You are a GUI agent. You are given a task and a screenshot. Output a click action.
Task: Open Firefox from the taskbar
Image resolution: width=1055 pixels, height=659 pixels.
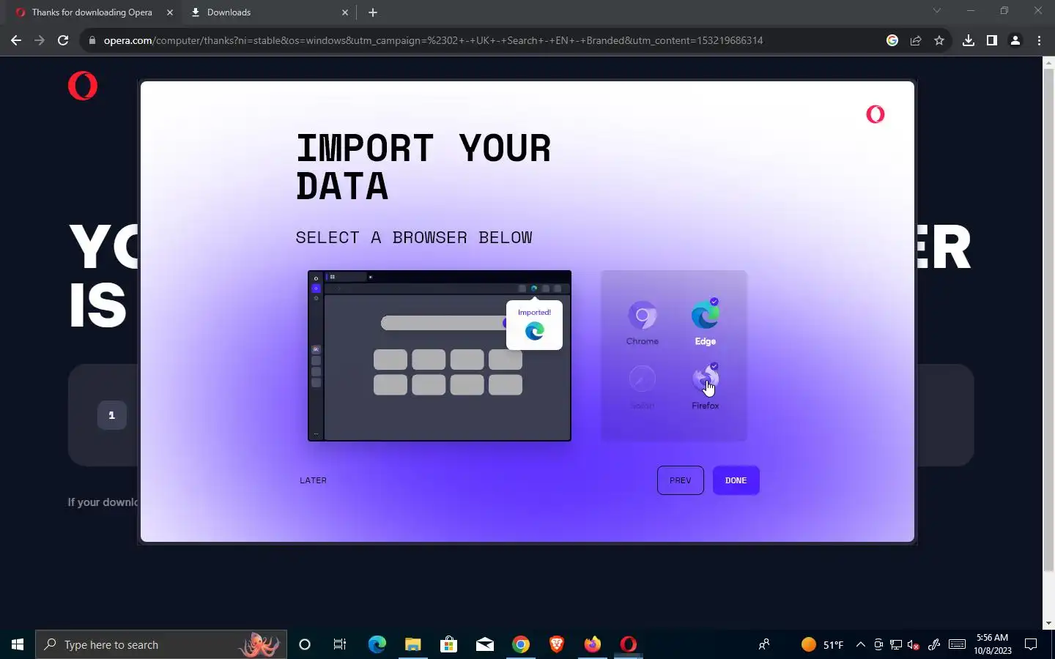point(592,644)
